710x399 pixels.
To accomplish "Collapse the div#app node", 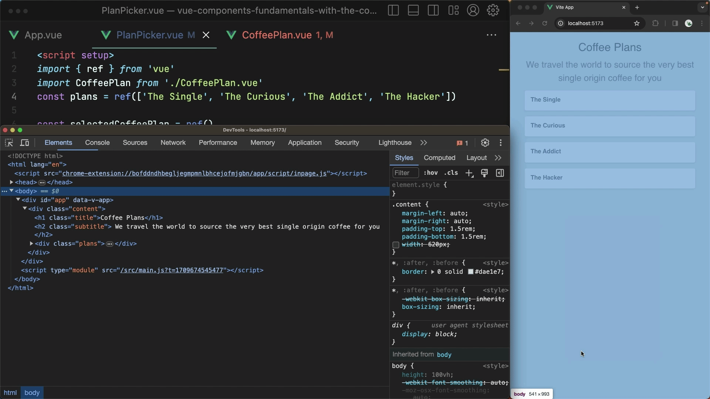I will (x=18, y=200).
